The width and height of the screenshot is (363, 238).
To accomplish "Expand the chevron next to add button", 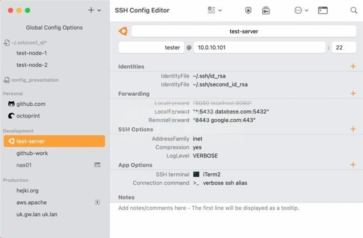I will pos(99,10).
